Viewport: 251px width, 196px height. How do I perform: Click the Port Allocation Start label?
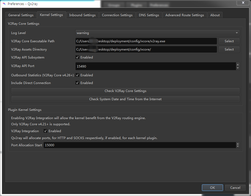point(27,145)
